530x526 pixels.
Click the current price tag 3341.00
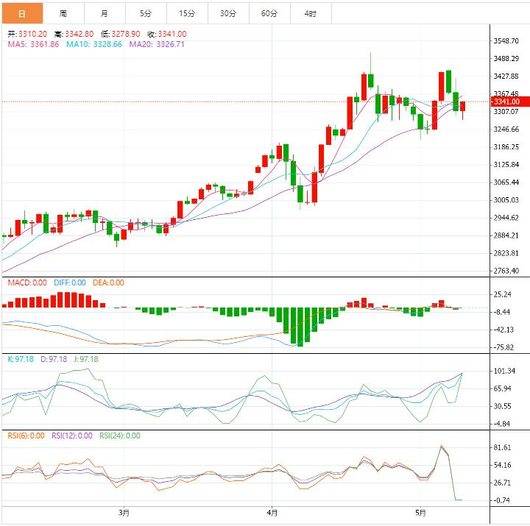tap(506, 102)
